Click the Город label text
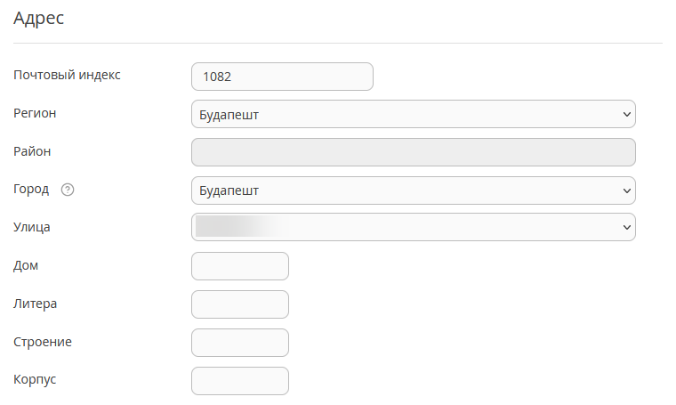676x405 pixels. [x=31, y=189]
